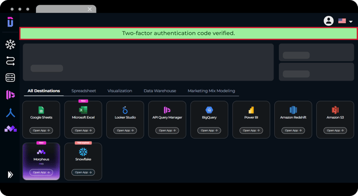This screenshot has height=196, width=358.
Task: Click the BigQuery card label
Action: (209, 118)
